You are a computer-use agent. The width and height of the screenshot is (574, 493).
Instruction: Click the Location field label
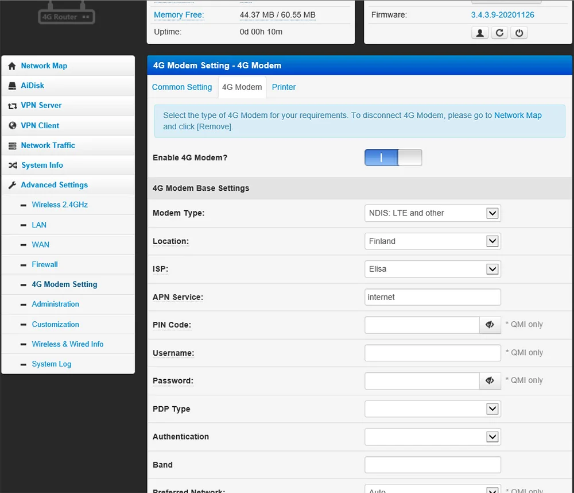[170, 241]
